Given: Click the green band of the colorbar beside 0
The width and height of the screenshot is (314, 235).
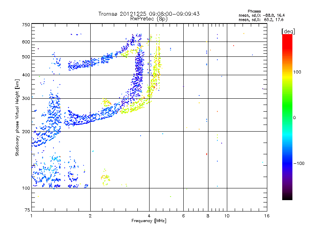Looking at the screenshot, I should [x=287, y=117].
